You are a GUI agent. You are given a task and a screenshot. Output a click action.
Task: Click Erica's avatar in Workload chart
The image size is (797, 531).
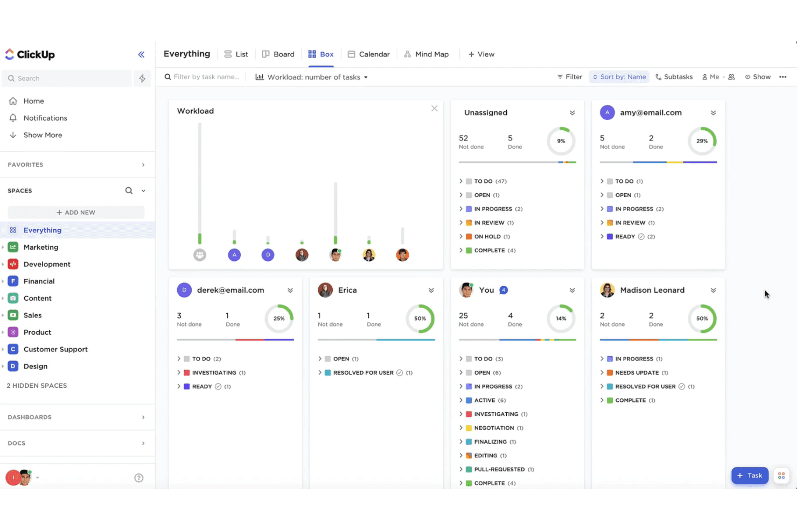302,255
